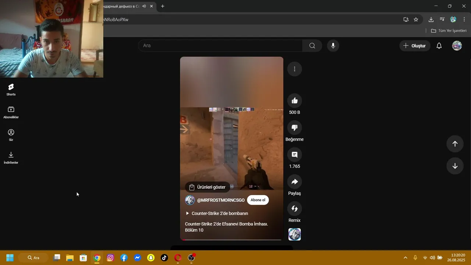
Task: Open Task View on the taskbar
Action: [x=57, y=258]
